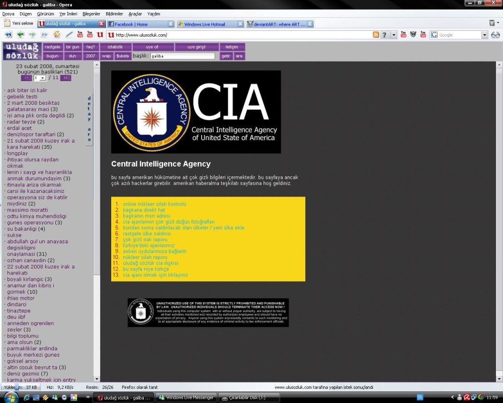Close the uludağ sözlük - galiba tab
Image resolution: width=503 pixels, height=403 pixels.
[102, 24]
